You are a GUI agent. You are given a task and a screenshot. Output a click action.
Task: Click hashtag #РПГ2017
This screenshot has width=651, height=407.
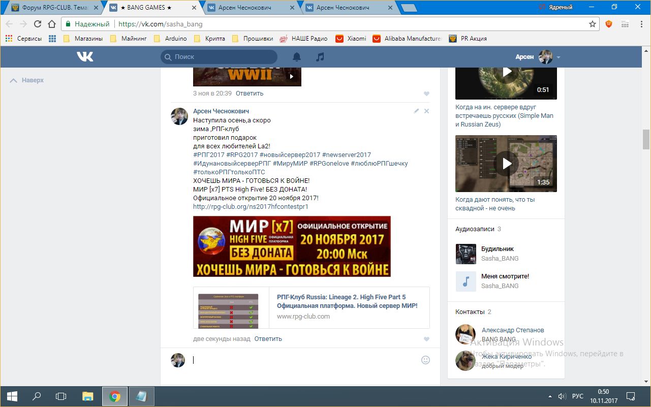pyautogui.click(x=208, y=155)
